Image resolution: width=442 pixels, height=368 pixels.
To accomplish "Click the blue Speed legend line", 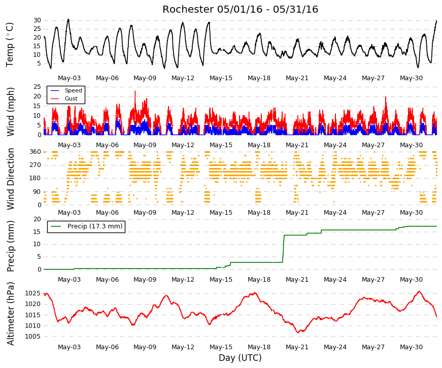I will (x=54, y=91).
